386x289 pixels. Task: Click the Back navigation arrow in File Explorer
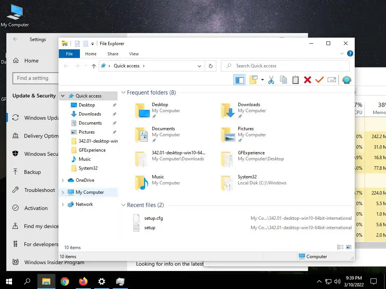(x=66, y=66)
